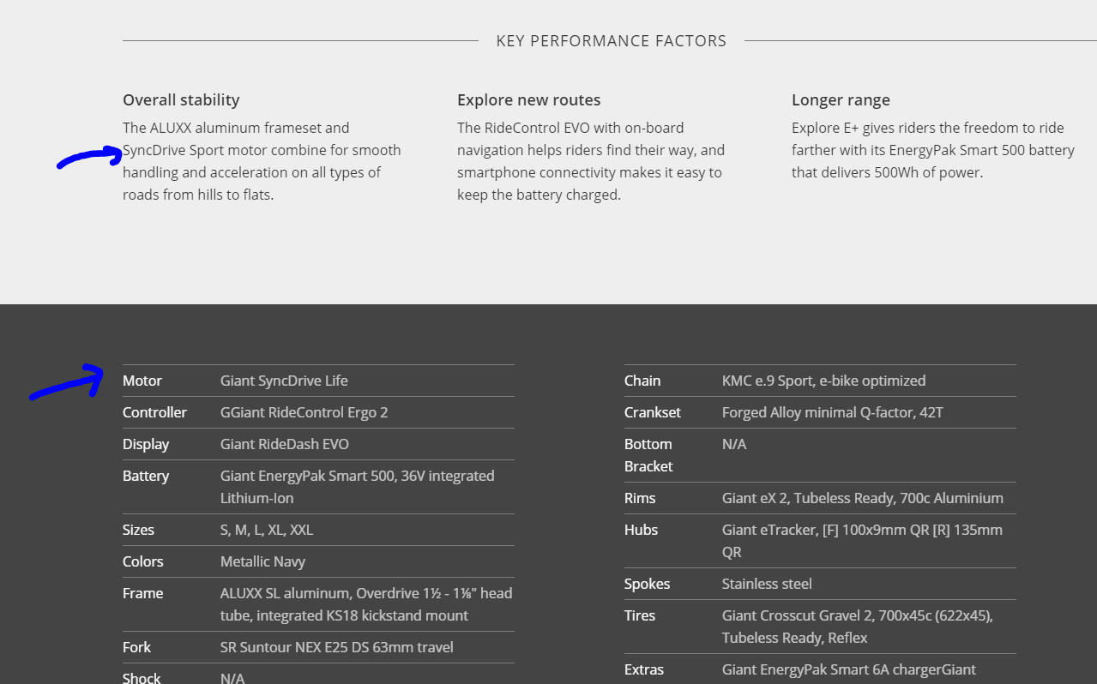This screenshot has height=684, width=1097.
Task: Click the "Hubs" spec label
Action: [x=641, y=530]
